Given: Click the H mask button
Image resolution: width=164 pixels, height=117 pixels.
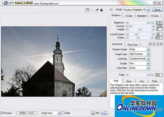Looking at the screenshot, I should pos(161,44).
